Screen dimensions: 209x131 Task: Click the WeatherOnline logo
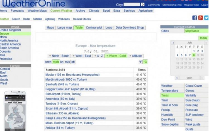(33, 4)
